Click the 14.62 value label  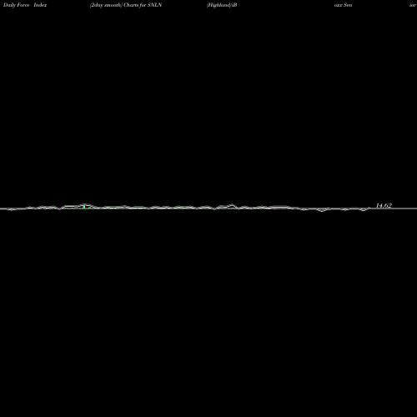tap(384, 205)
